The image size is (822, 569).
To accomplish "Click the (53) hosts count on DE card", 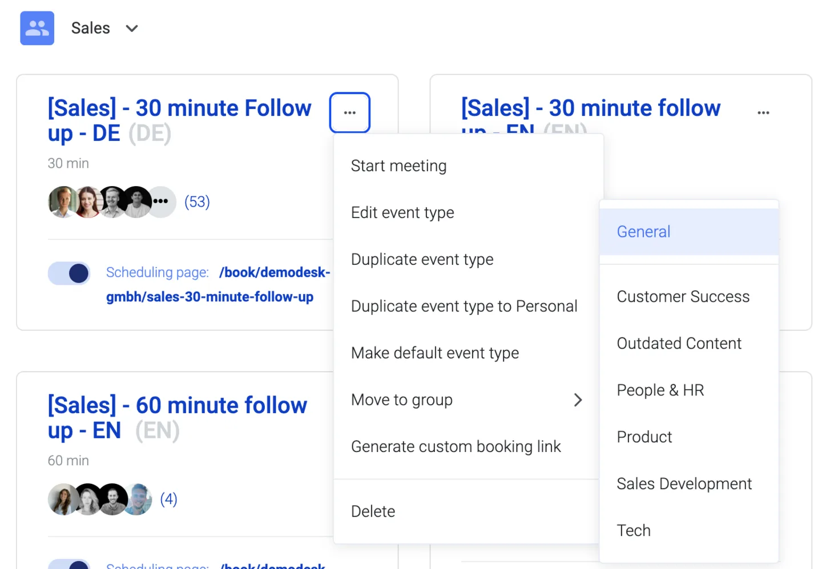I will coord(197,201).
